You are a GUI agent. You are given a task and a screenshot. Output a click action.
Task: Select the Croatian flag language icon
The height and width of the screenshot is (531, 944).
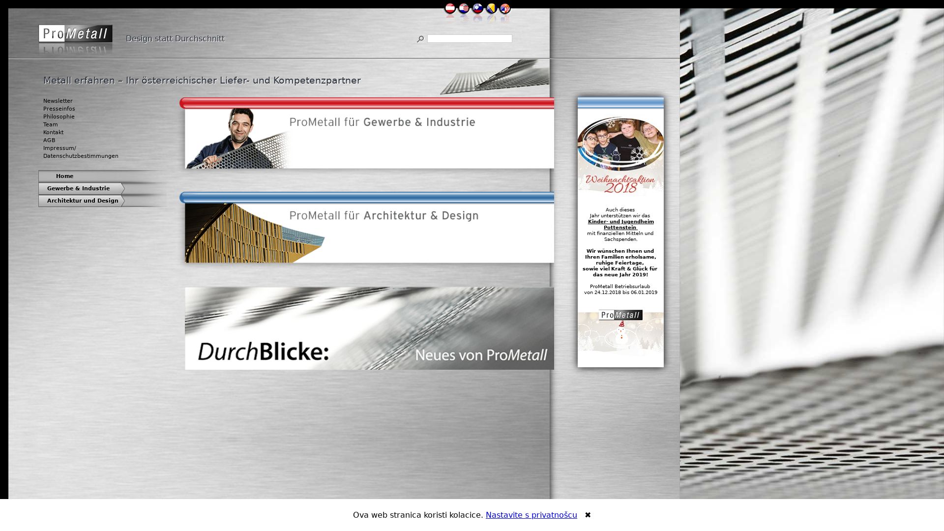pos(464,9)
